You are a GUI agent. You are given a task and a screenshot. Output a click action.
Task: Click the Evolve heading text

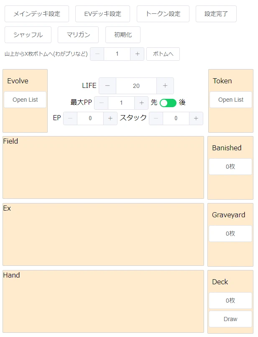[x=18, y=81]
